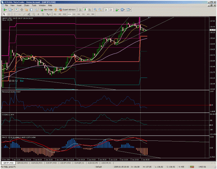Viewport: 217px width, 169px height.
Task: Switch chart to Candlesticks type
Action: [85, 10]
